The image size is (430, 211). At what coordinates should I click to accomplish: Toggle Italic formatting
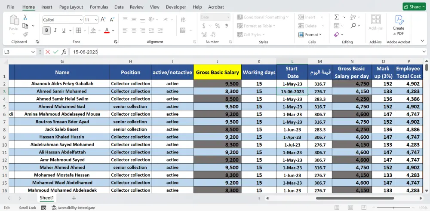point(55,30)
